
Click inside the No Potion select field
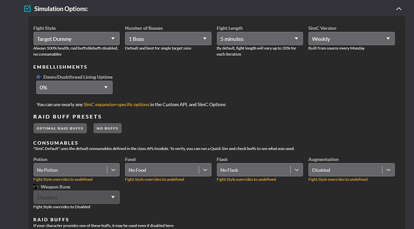click(x=70, y=170)
